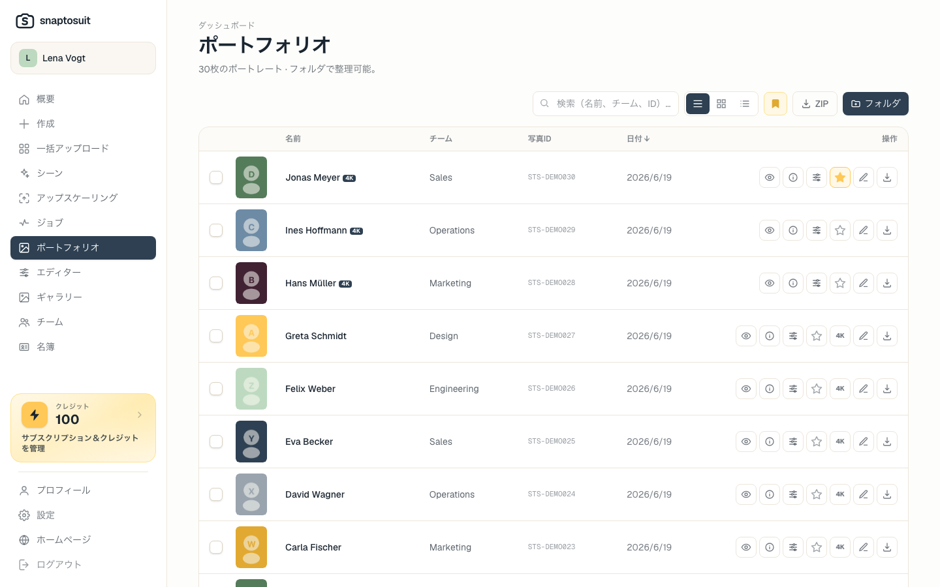
Task: Edit David Wagner's entry with pencil icon
Action: point(864,494)
